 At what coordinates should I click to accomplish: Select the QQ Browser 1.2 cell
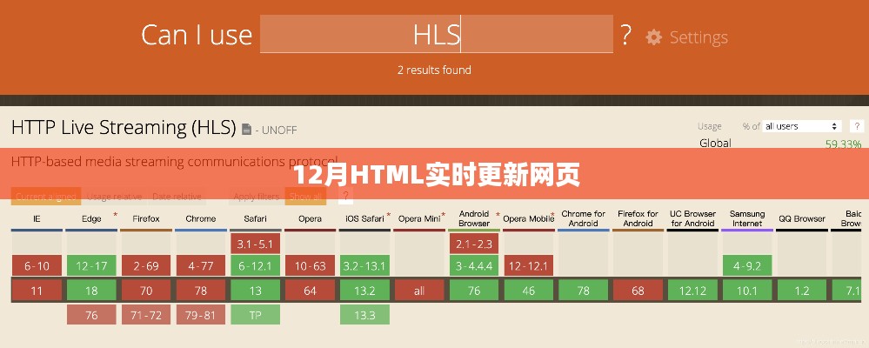click(x=801, y=291)
